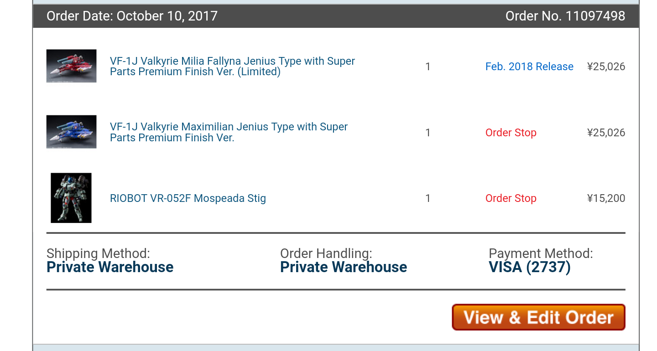The width and height of the screenshot is (657, 351).
Task: Click Order Stop status for Mospeada Stig
Action: [511, 198]
